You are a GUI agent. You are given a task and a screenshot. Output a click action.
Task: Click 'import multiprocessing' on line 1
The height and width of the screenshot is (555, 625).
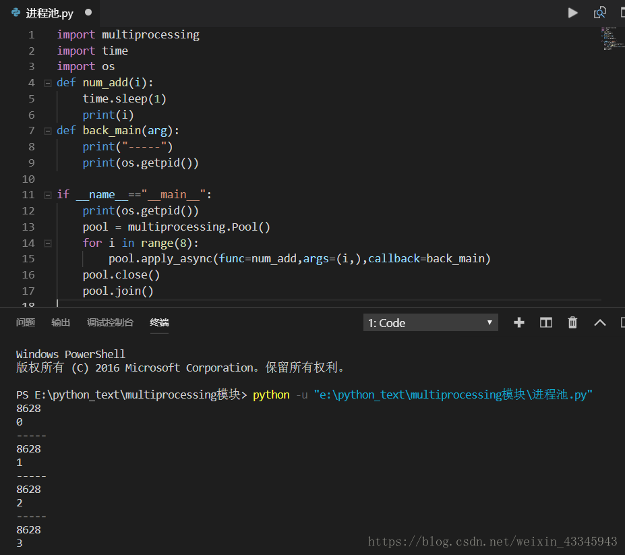(x=128, y=35)
